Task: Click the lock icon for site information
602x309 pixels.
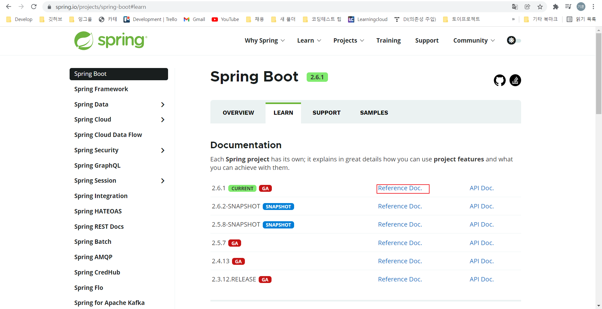Action: 49,7
